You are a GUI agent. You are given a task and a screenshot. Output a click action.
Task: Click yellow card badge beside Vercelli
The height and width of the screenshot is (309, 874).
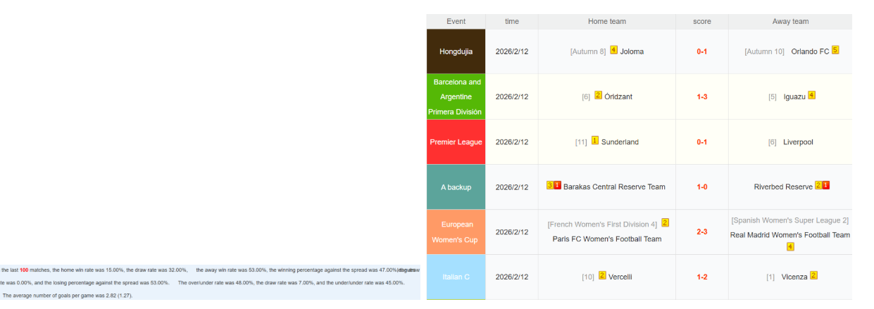pos(602,276)
